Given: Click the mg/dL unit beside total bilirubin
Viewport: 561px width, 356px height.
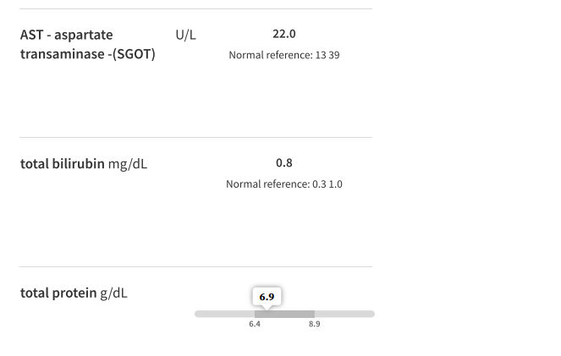Looking at the screenshot, I should [x=128, y=163].
